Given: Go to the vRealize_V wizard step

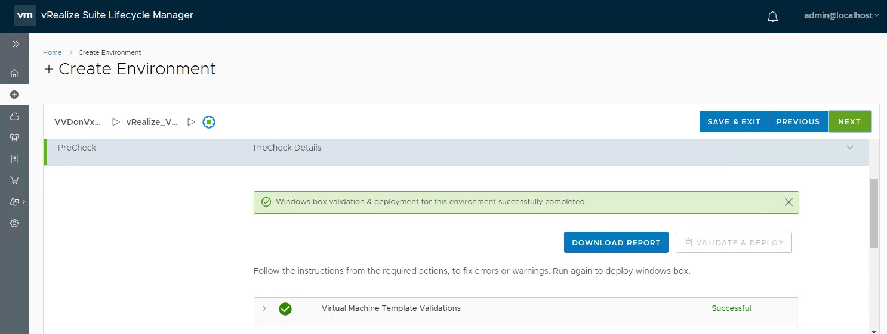Looking at the screenshot, I should pos(152,122).
